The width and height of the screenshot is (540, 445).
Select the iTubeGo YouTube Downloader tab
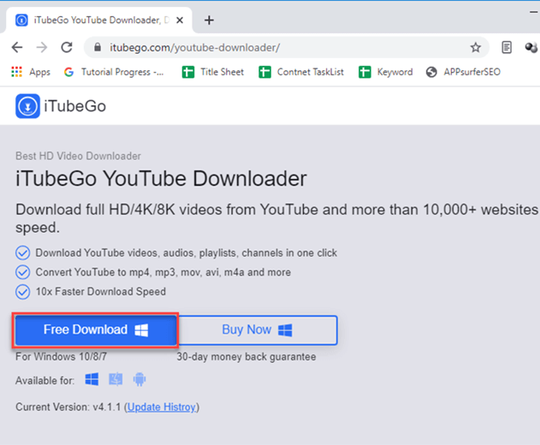(98, 21)
